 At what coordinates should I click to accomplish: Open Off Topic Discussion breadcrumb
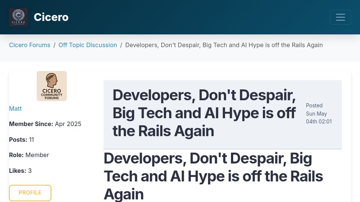[88, 45]
